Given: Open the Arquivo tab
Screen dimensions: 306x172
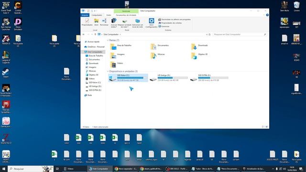Looking at the screenshot, I should [x=85, y=15].
